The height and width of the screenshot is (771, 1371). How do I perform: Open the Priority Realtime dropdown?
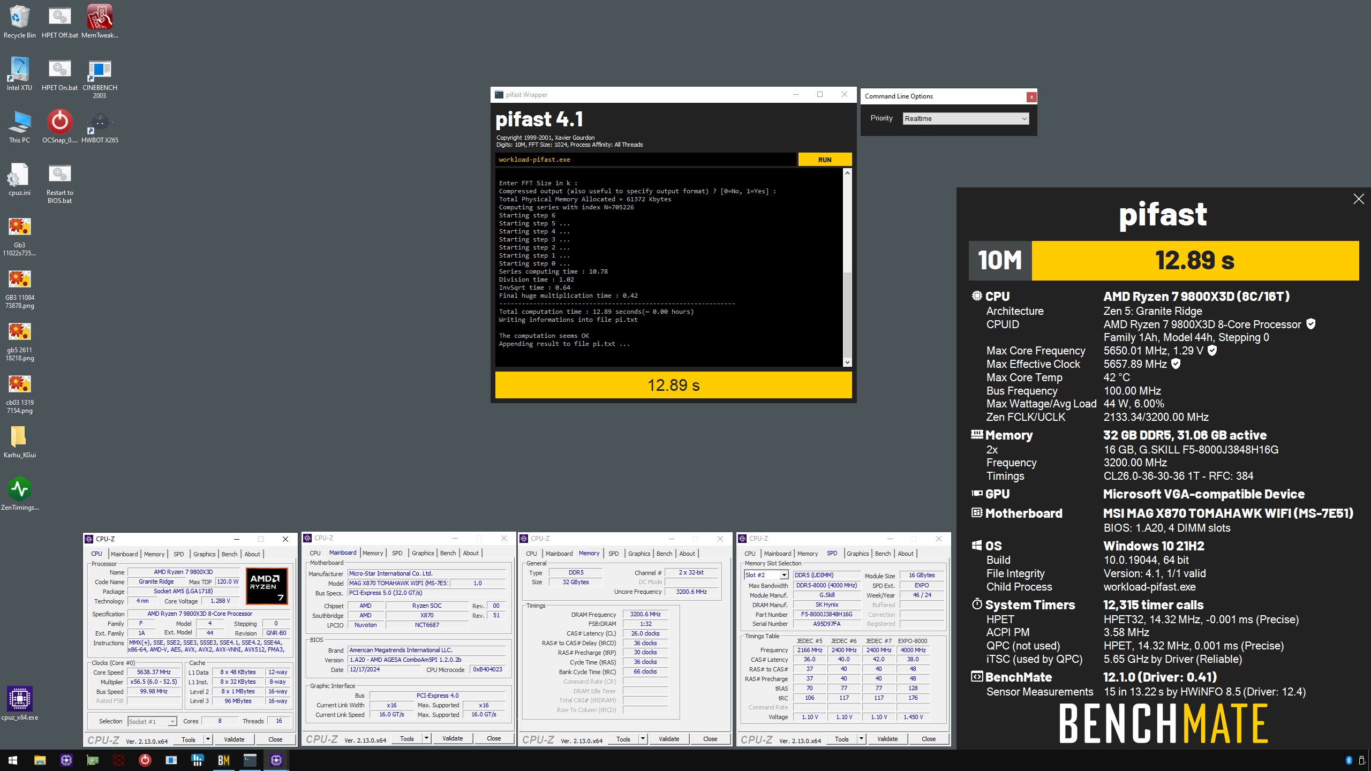coord(966,118)
